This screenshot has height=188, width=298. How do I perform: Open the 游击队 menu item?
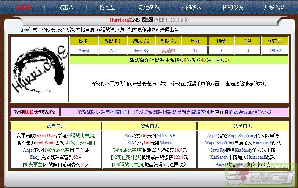(x=65, y=7)
